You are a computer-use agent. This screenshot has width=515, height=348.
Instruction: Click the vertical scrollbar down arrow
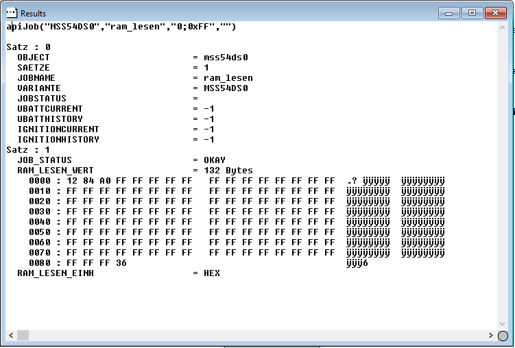point(502,324)
